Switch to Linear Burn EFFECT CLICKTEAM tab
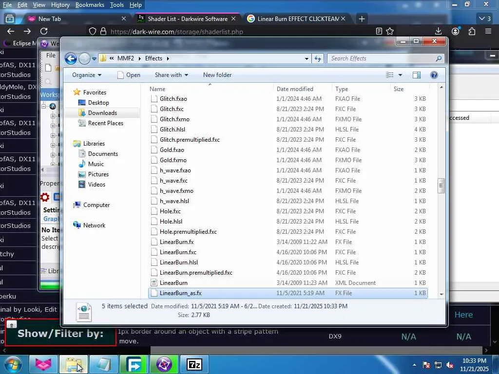Image resolution: width=499 pixels, height=374 pixels. click(x=296, y=19)
